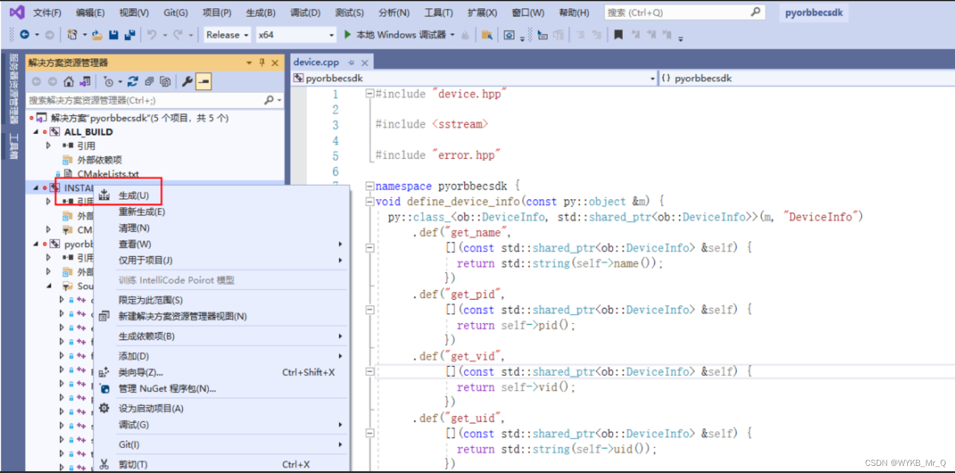
Task: Switch to the device.cpp editor tab
Action: 316,62
